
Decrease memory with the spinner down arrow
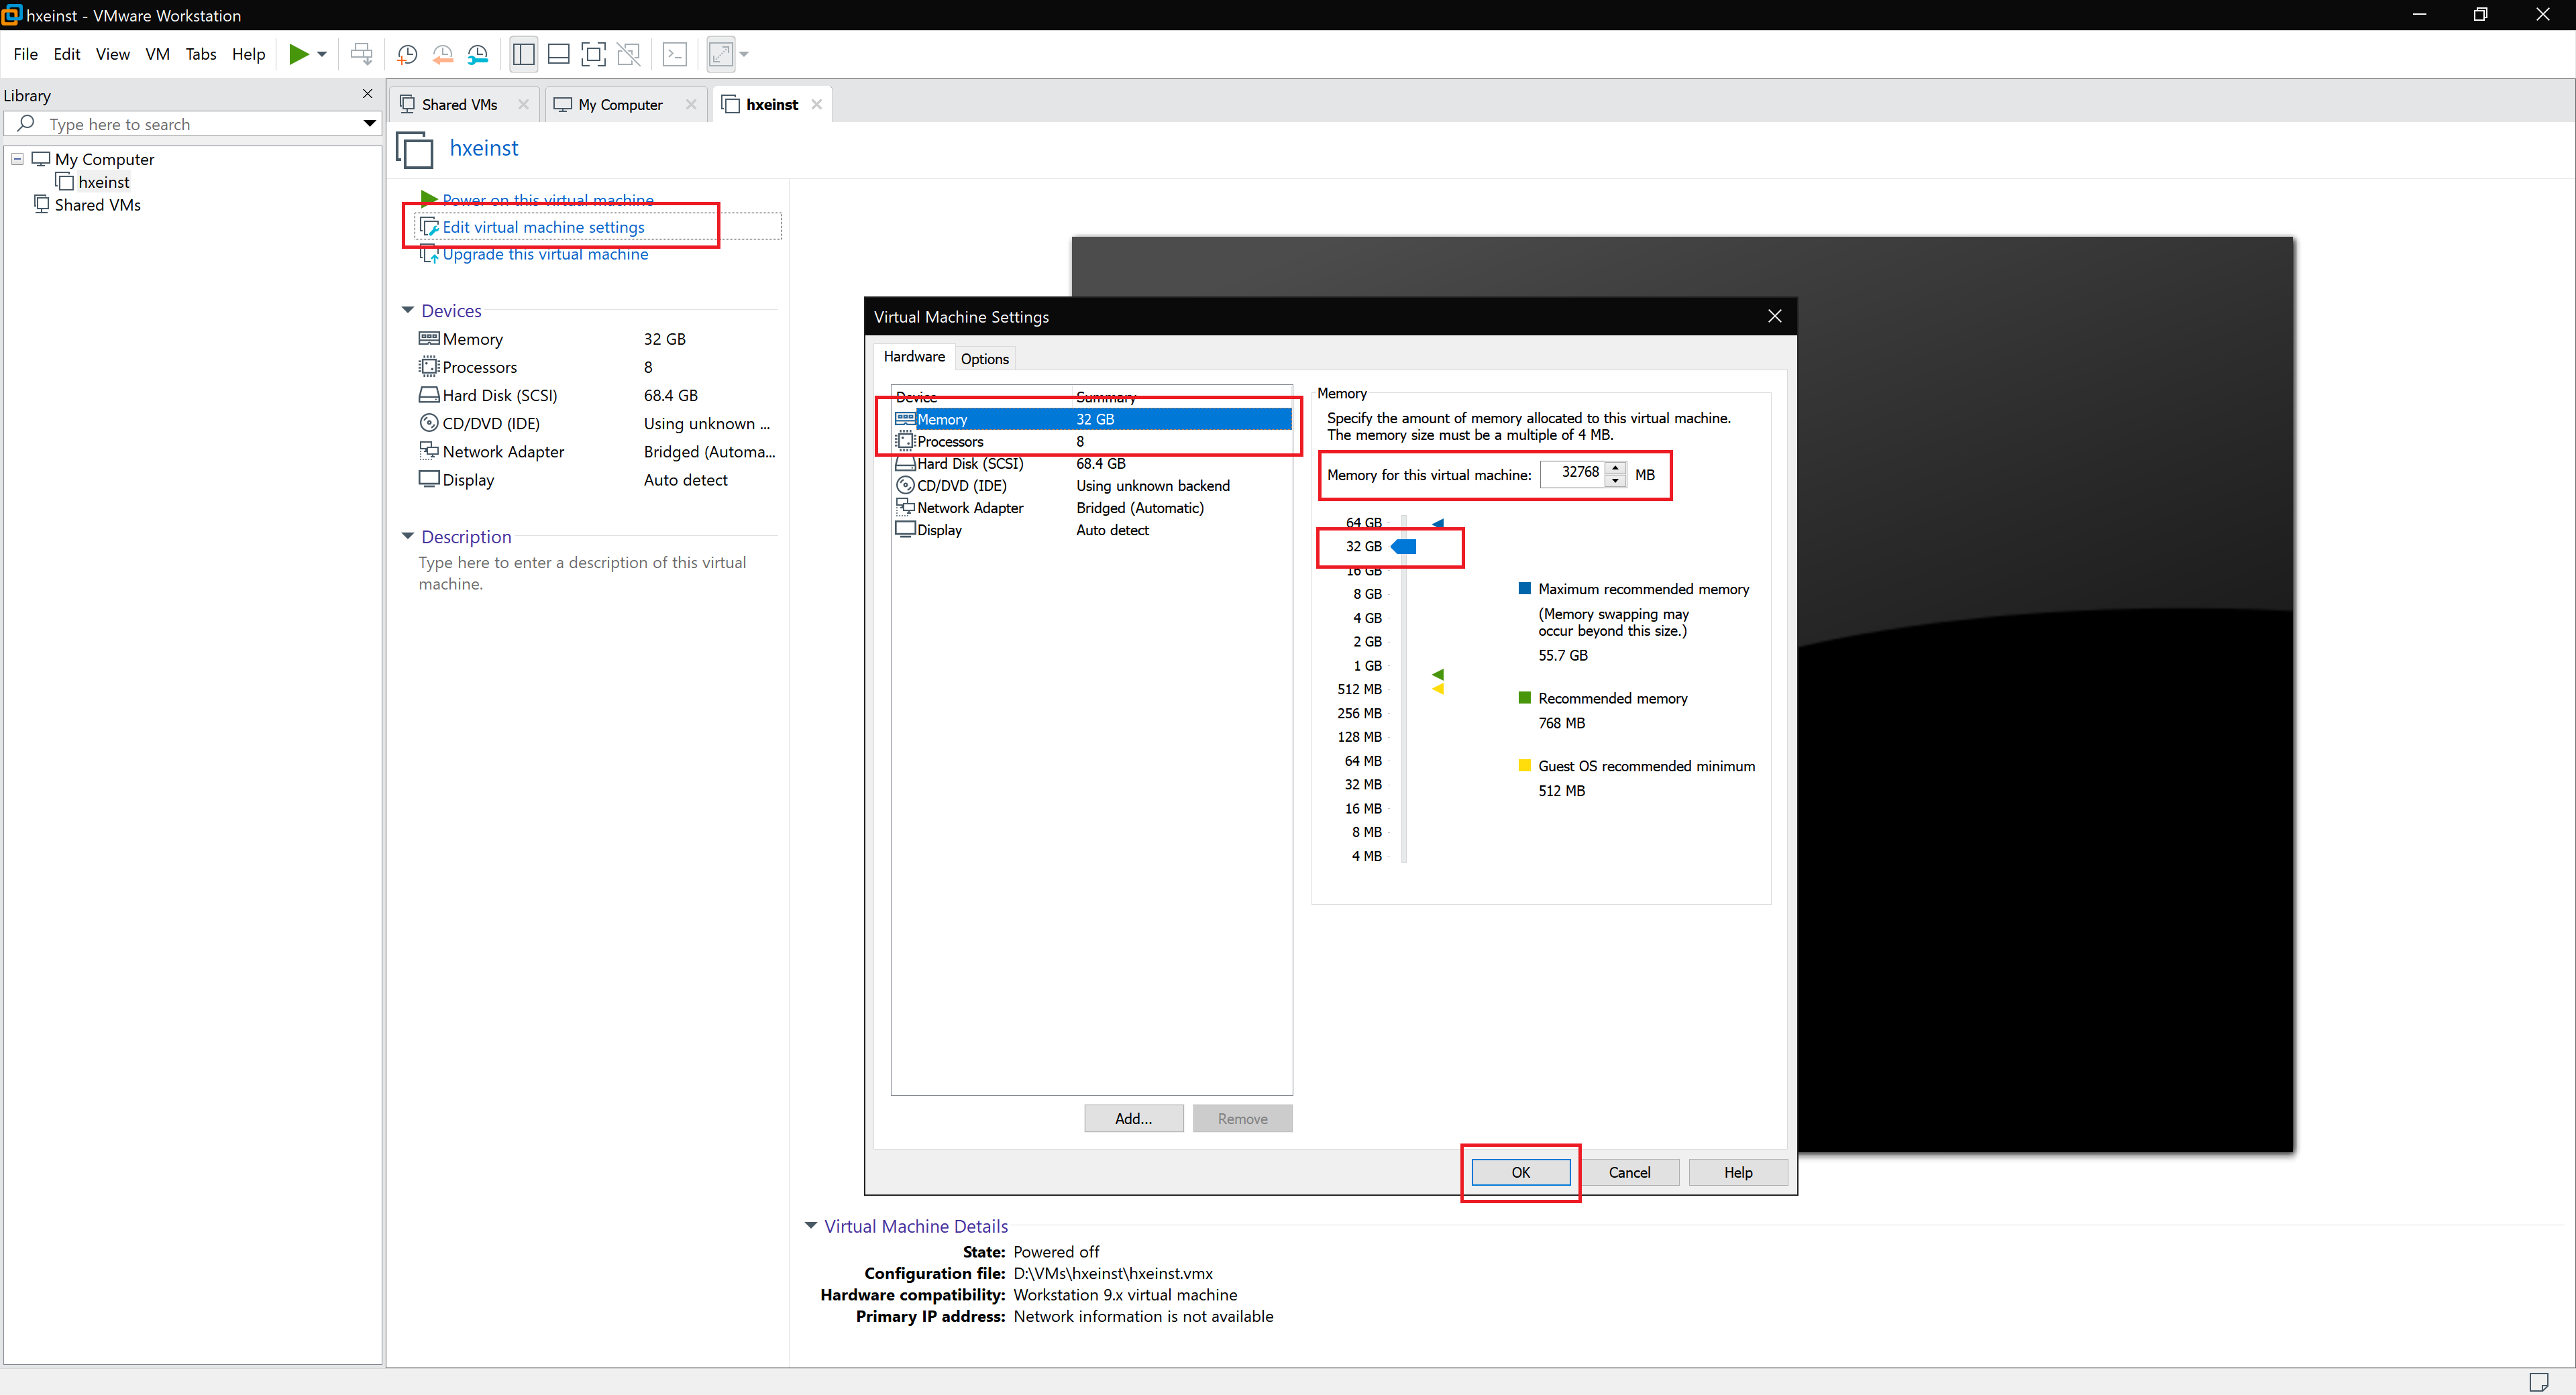point(1615,480)
